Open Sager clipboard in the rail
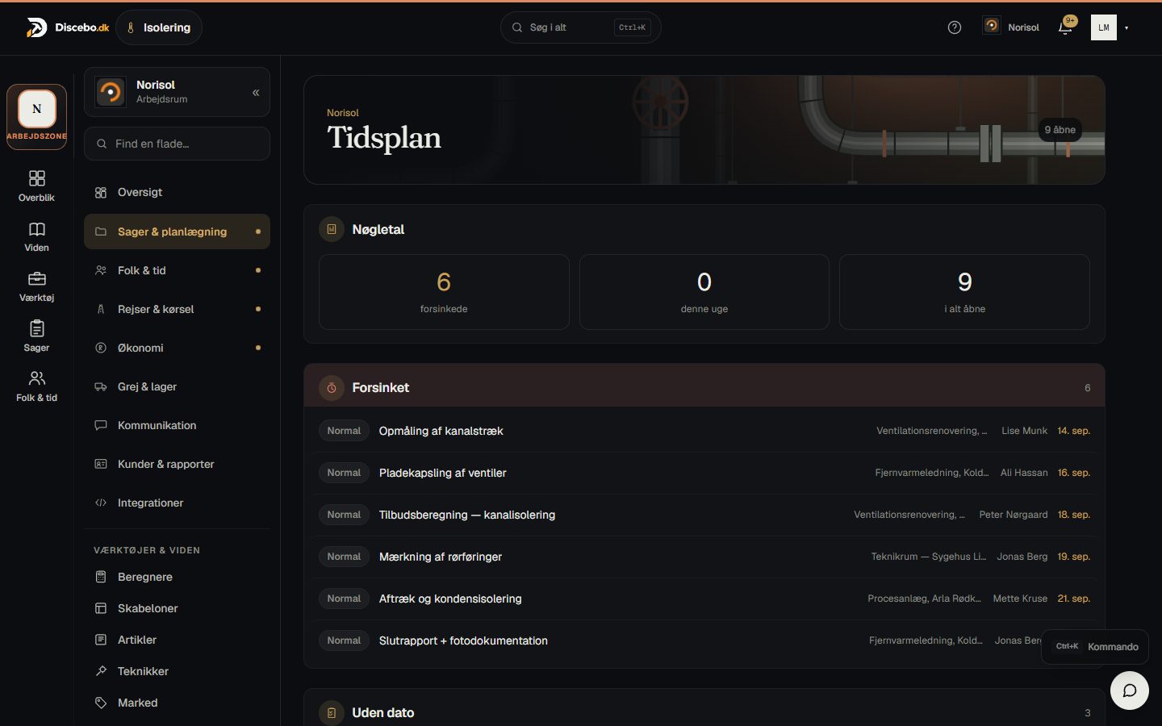This screenshot has width=1162, height=726. 36,336
